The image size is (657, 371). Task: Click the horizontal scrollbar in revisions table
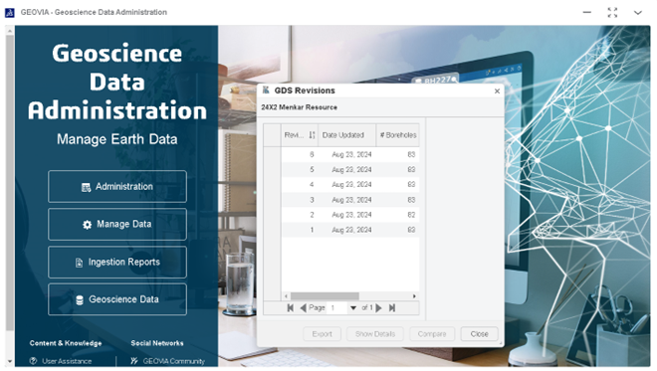point(325,296)
